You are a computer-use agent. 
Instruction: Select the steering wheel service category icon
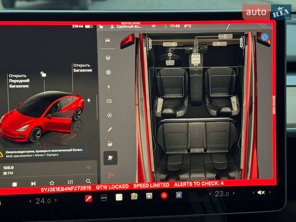(108, 57)
